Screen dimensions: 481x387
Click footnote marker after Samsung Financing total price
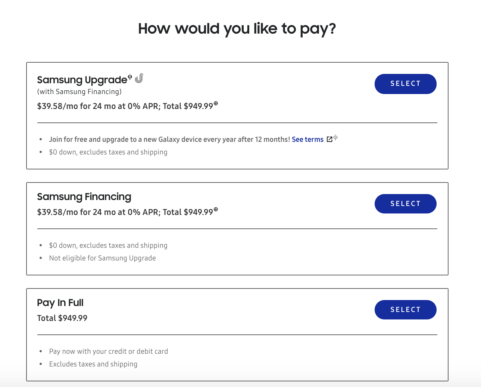pyautogui.click(x=216, y=210)
